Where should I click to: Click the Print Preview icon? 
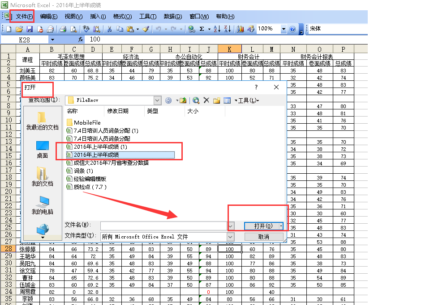(x=73, y=29)
